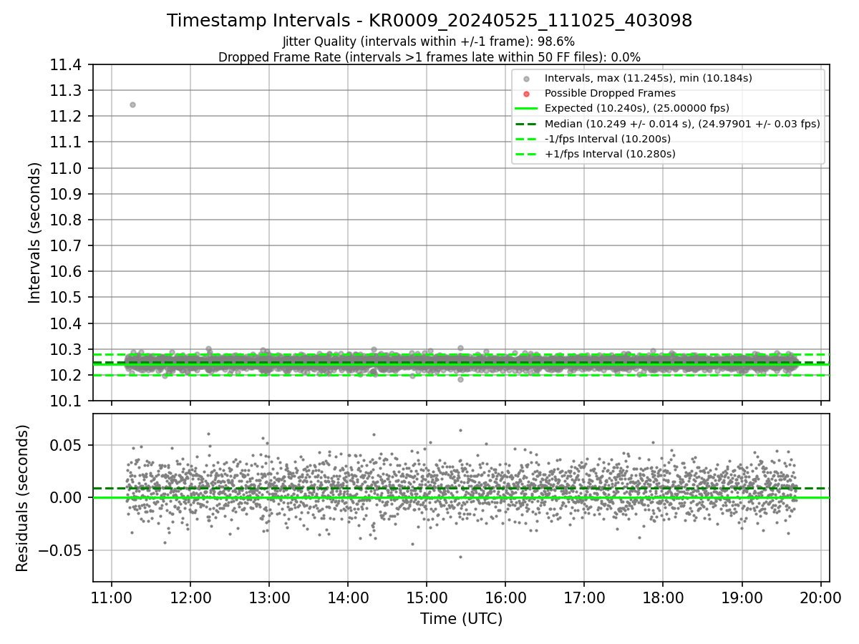Click the 'Time (UTC)' x-axis label
This screenshot has width=859, height=644.
click(x=461, y=618)
